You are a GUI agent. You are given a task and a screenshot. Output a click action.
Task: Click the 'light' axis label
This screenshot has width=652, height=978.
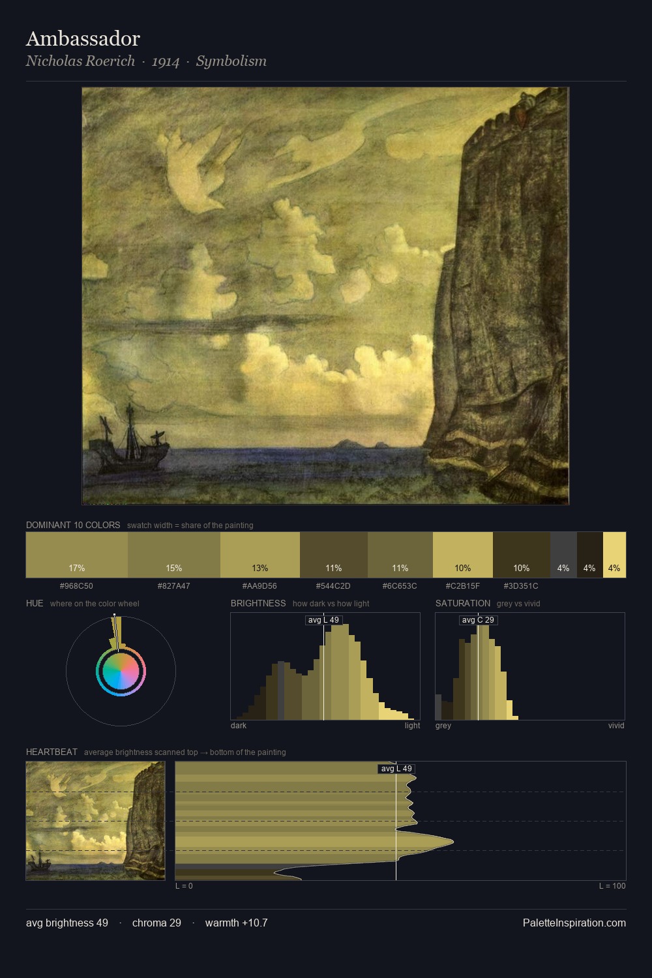412,726
